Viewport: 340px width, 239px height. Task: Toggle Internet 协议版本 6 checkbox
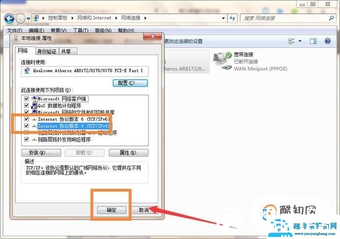tap(26, 119)
